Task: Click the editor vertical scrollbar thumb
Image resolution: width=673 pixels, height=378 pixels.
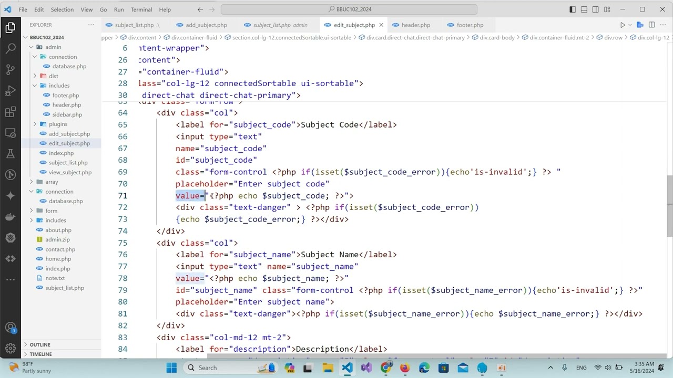Action: tap(670, 206)
